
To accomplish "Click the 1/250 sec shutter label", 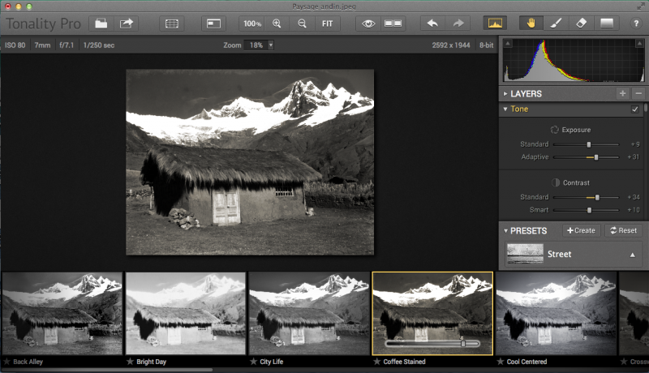I will click(x=98, y=45).
